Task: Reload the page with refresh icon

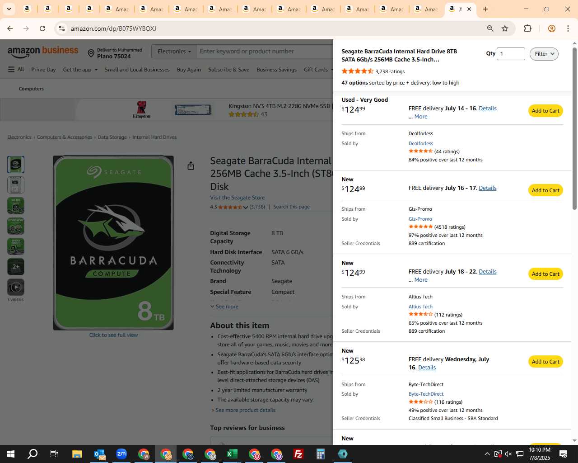Action: click(x=42, y=28)
